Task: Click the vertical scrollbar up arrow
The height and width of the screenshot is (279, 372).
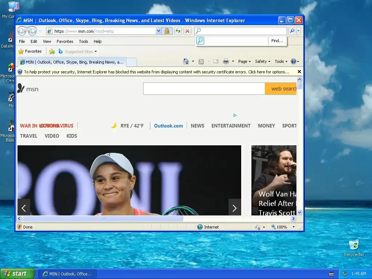Action: click(299, 79)
